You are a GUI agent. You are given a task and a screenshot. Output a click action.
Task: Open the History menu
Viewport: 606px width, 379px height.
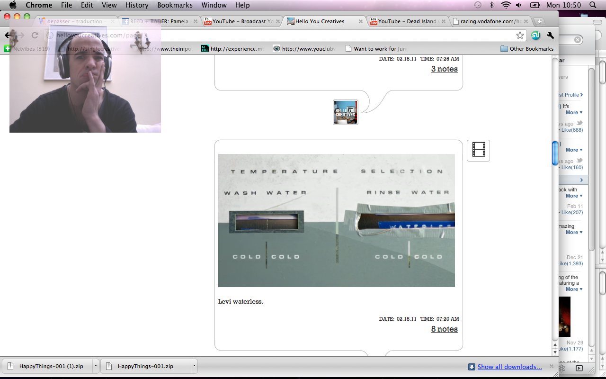pyautogui.click(x=137, y=5)
